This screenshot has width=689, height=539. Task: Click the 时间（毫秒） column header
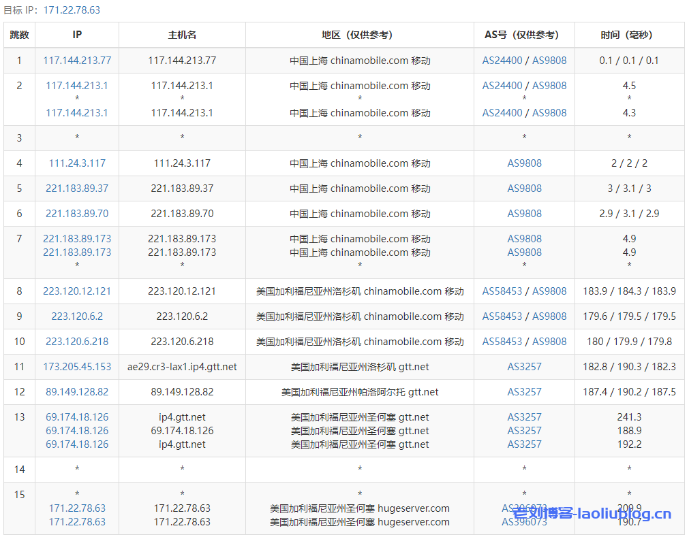coord(629,35)
